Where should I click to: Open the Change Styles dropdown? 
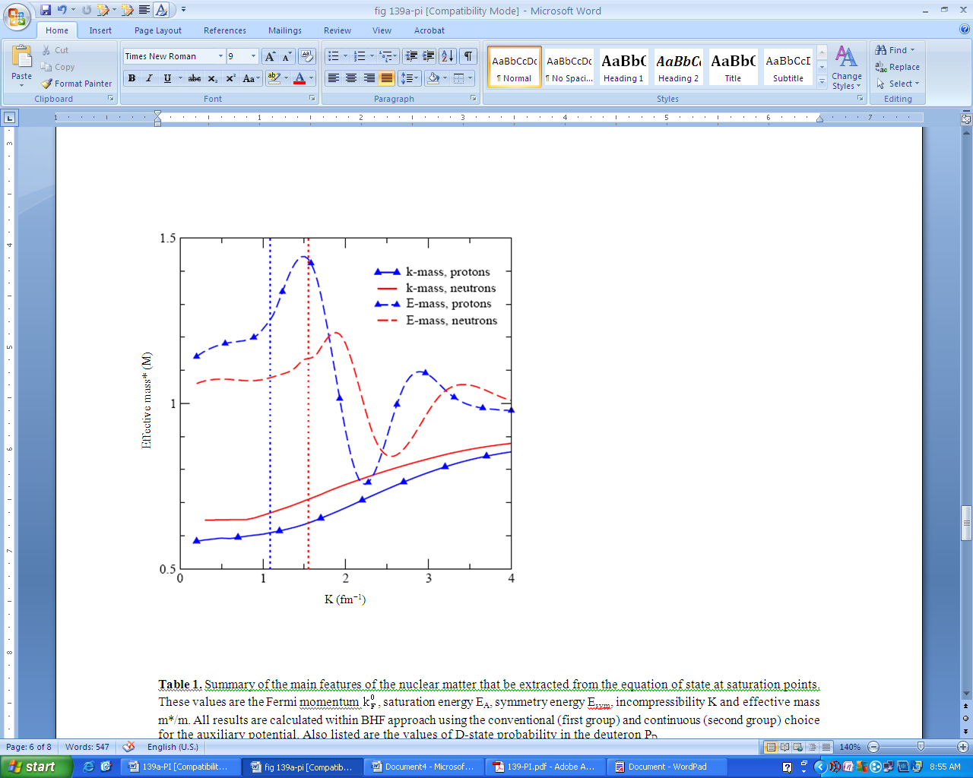[x=846, y=67]
